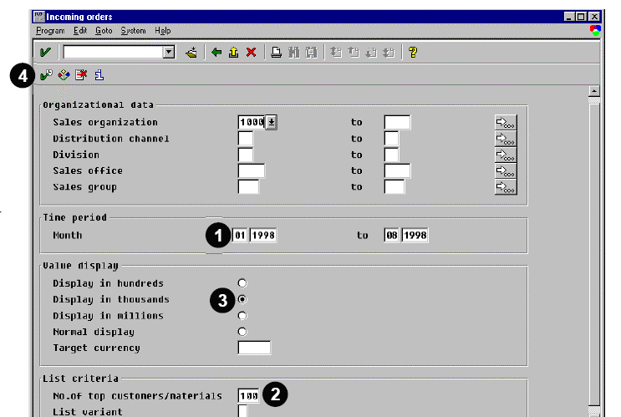Click the Find next icon
The width and height of the screenshot is (621, 417).
click(x=312, y=53)
